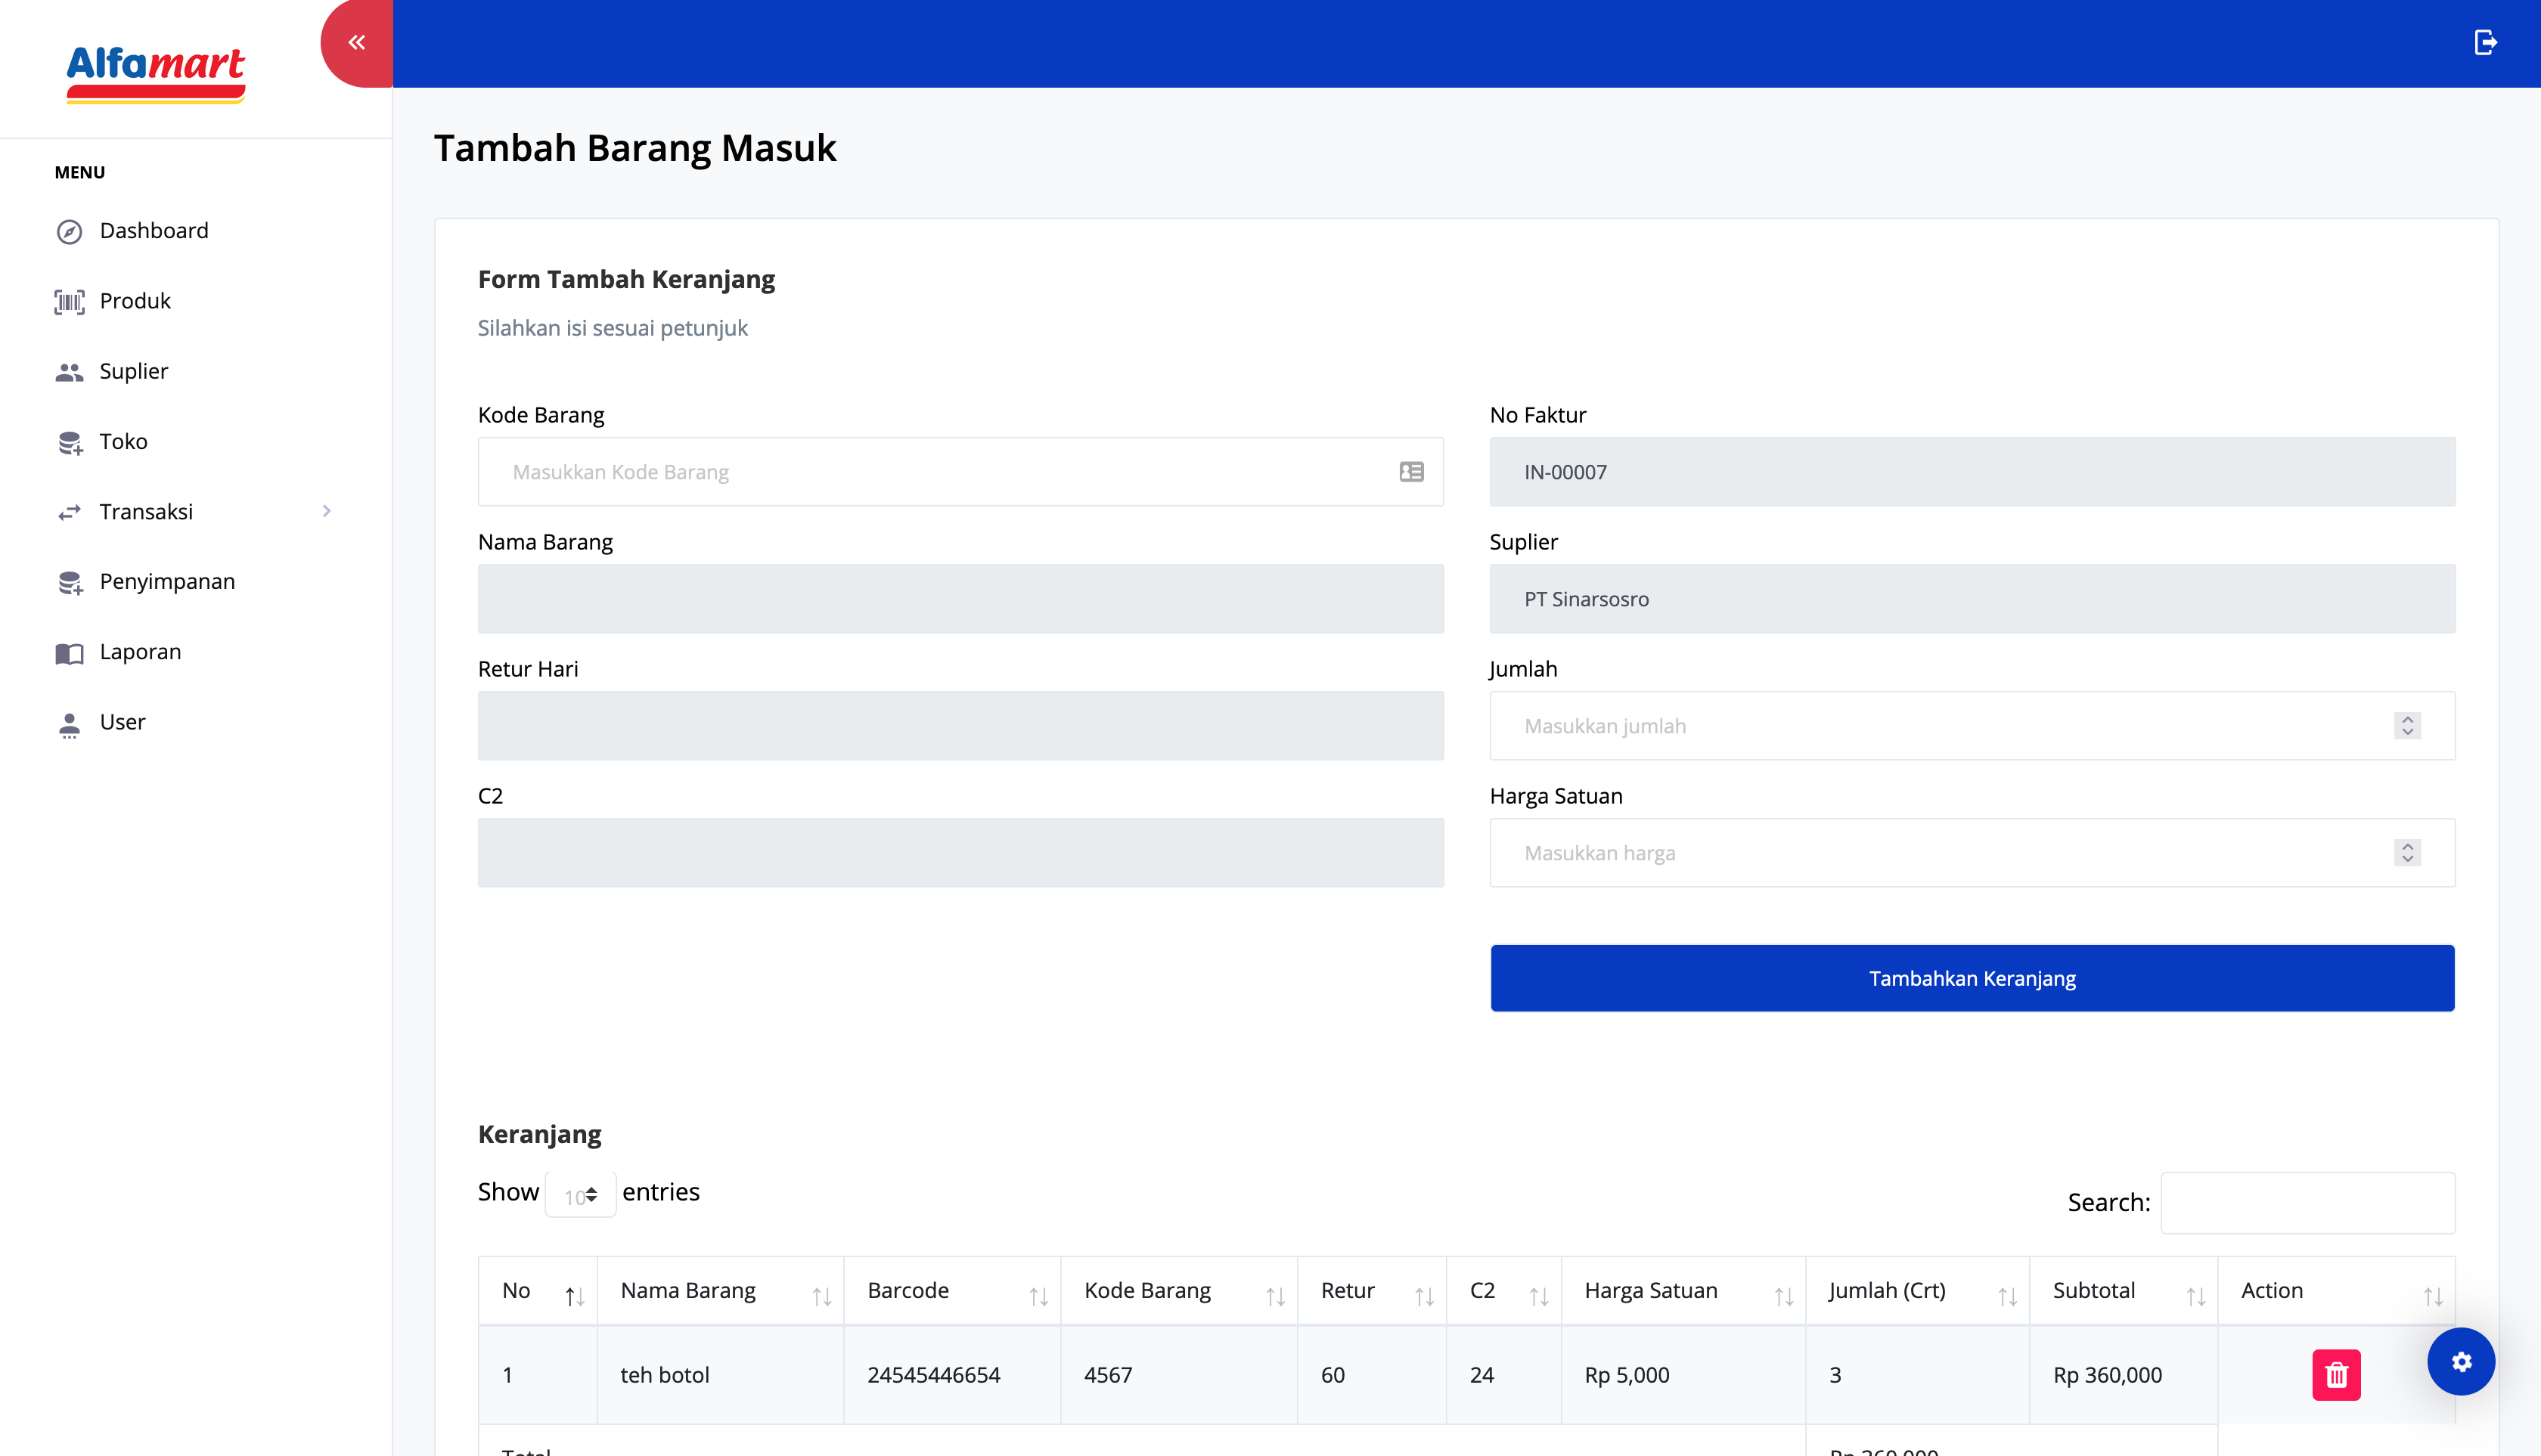Collapse the sidebar with double-chevron button
Screen dimensions: 2541x1456
[357, 43]
